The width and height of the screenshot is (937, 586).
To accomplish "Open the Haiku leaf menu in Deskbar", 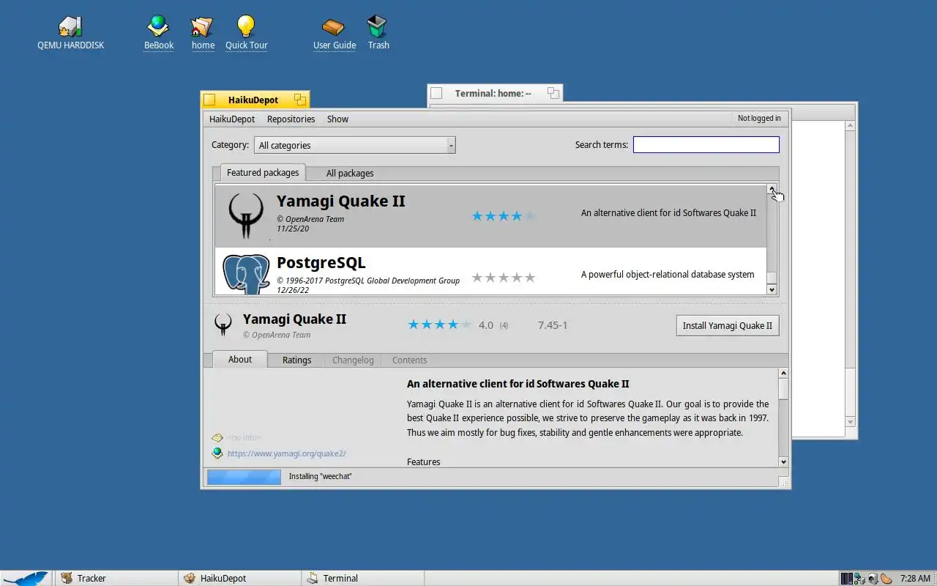I will coord(26,578).
